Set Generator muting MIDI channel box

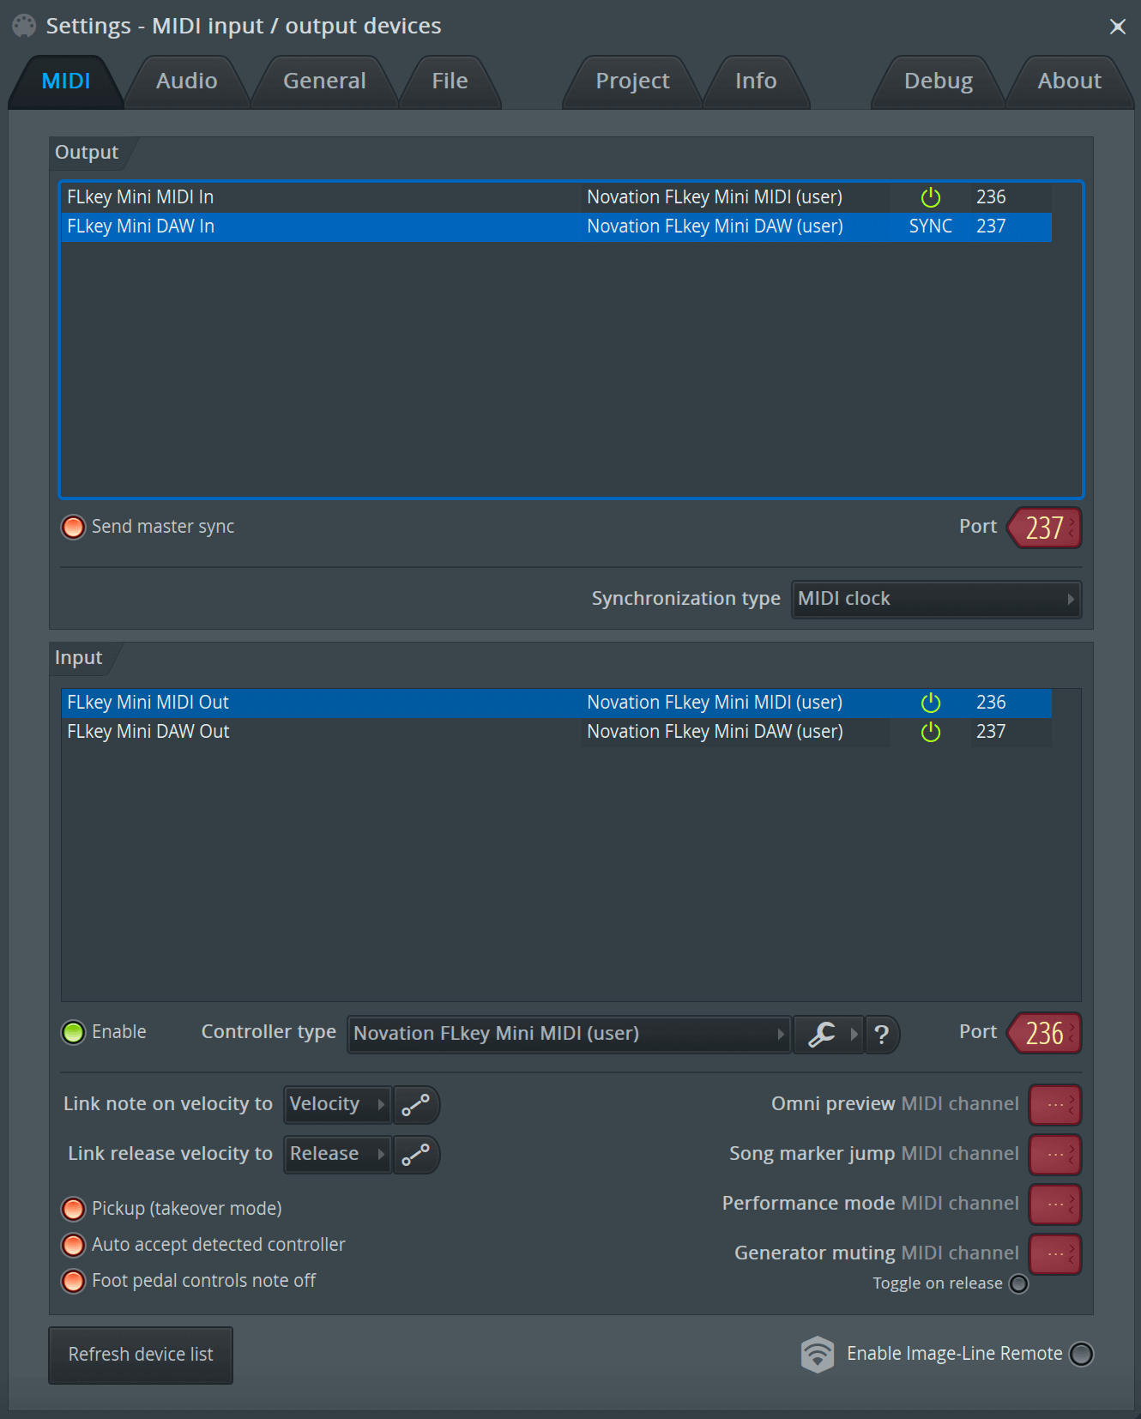1055,1254
